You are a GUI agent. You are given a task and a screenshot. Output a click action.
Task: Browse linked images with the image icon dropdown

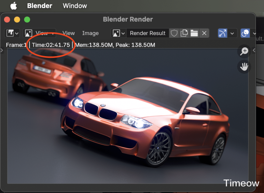point(119,33)
